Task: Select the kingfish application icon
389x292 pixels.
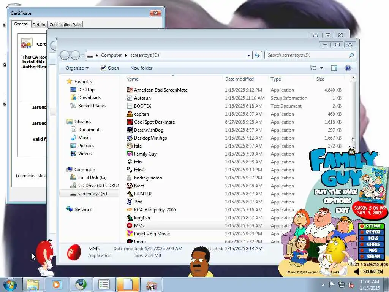Action: coord(129,218)
